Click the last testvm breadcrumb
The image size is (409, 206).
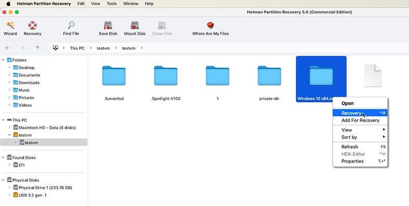point(129,48)
